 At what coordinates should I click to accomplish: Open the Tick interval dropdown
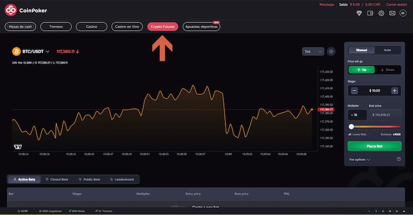313,51
